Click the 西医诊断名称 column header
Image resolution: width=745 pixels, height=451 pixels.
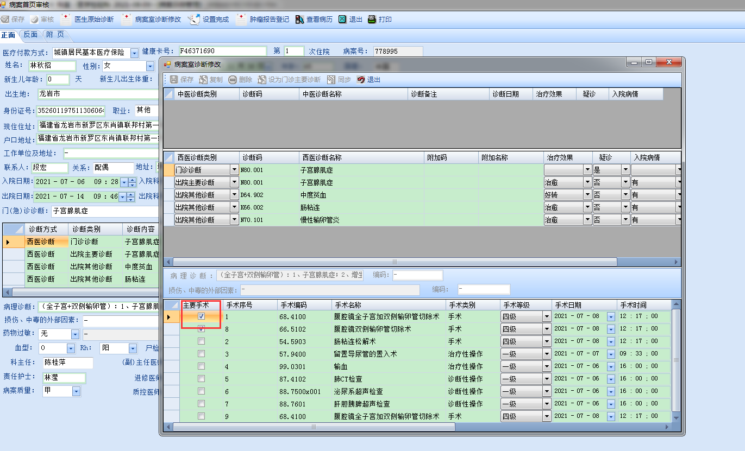pos(361,157)
